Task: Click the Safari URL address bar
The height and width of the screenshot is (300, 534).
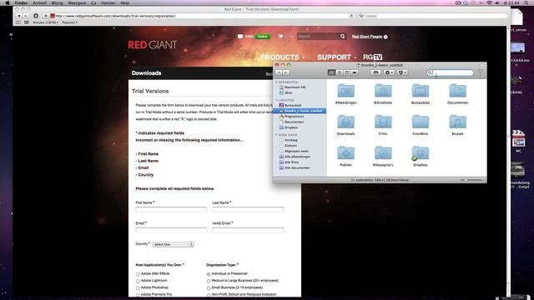Action: (202, 16)
